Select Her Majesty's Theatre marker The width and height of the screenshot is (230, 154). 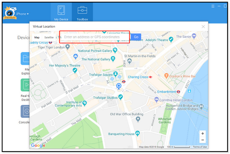pyautogui.click(x=75, y=70)
